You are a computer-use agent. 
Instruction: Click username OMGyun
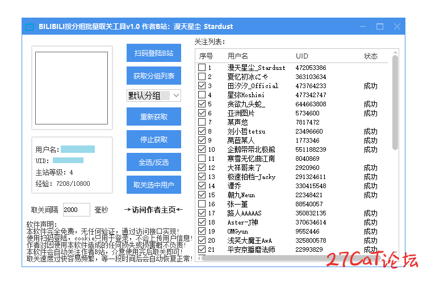(238, 231)
